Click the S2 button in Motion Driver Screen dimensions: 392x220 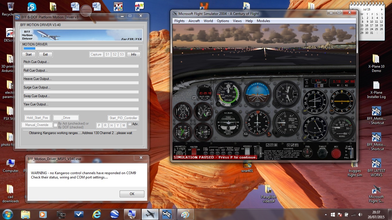tap(115, 54)
